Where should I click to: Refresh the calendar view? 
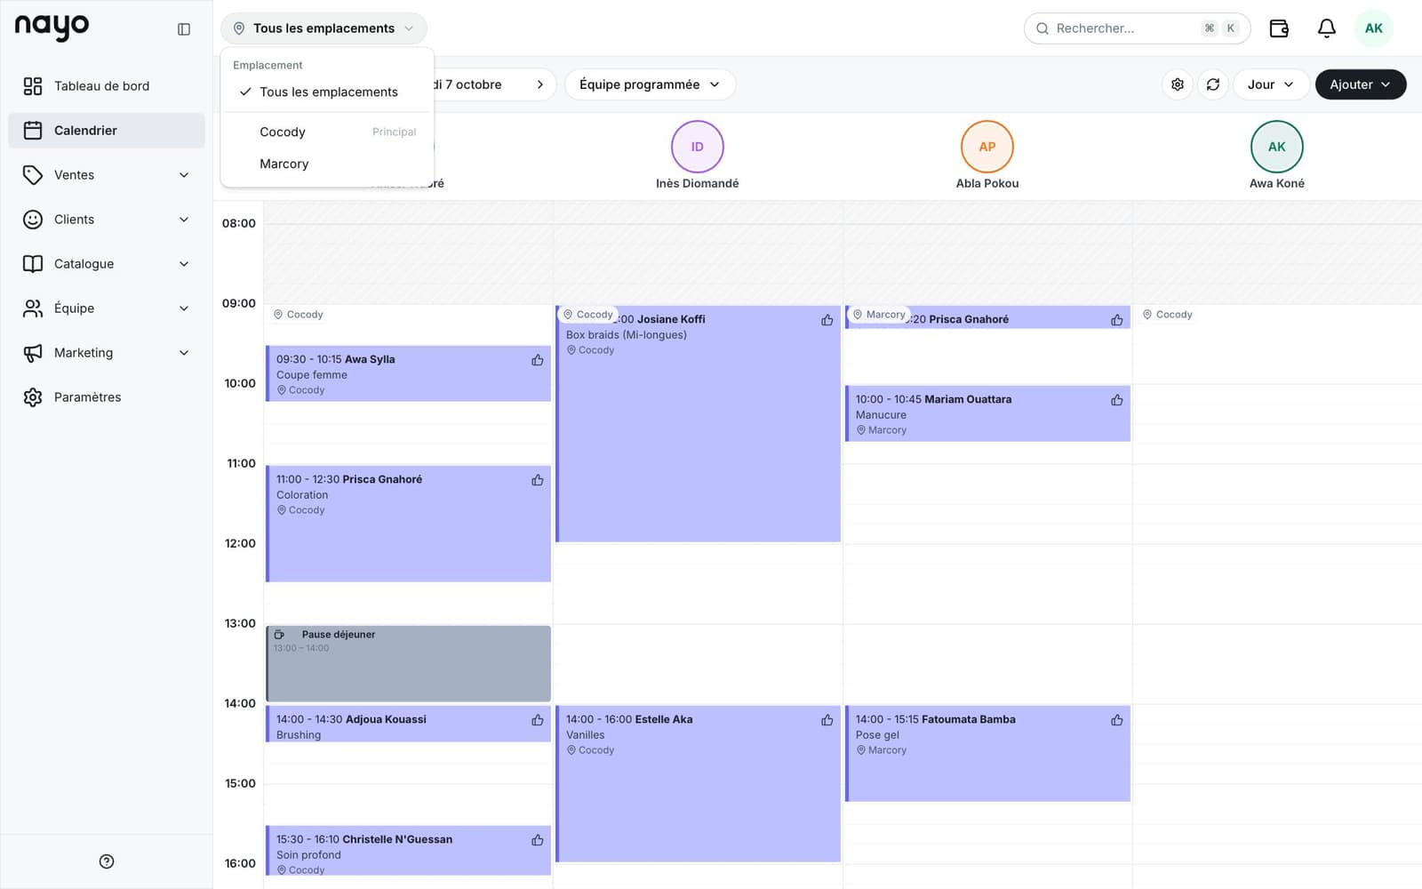pyautogui.click(x=1213, y=84)
